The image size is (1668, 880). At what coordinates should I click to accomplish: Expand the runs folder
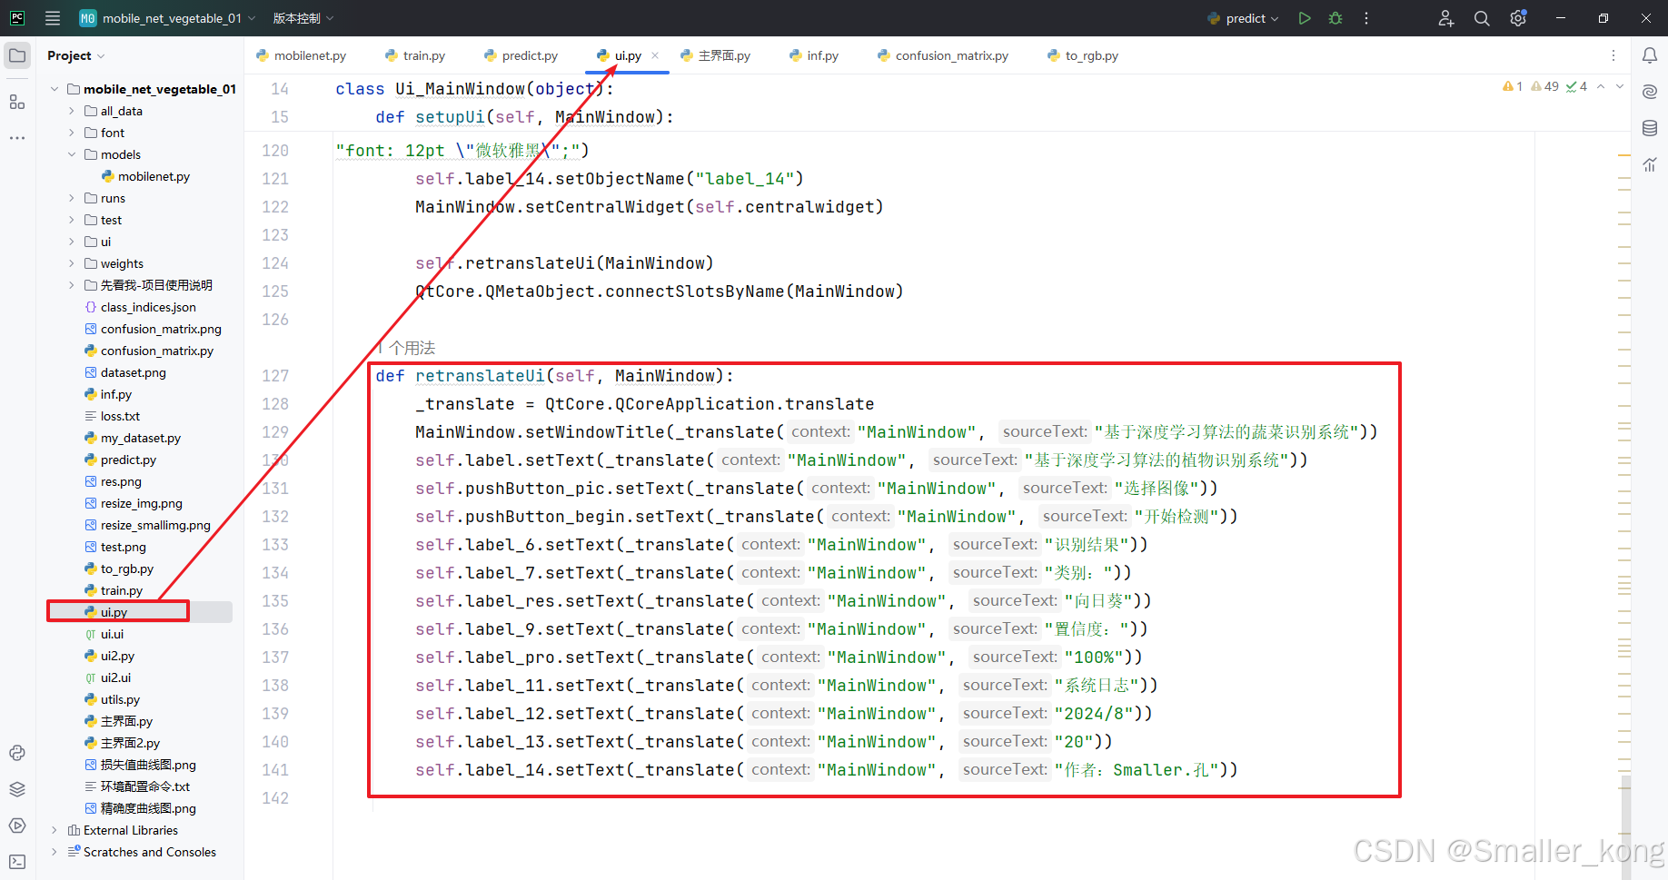(72, 198)
